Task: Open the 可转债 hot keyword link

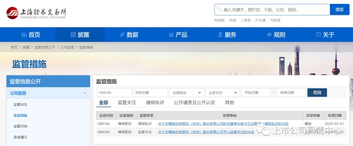Action: tap(275, 20)
